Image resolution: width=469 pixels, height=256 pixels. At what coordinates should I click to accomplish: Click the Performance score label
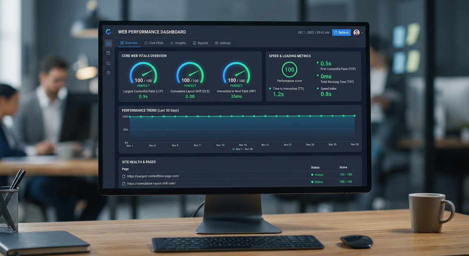[289, 81]
